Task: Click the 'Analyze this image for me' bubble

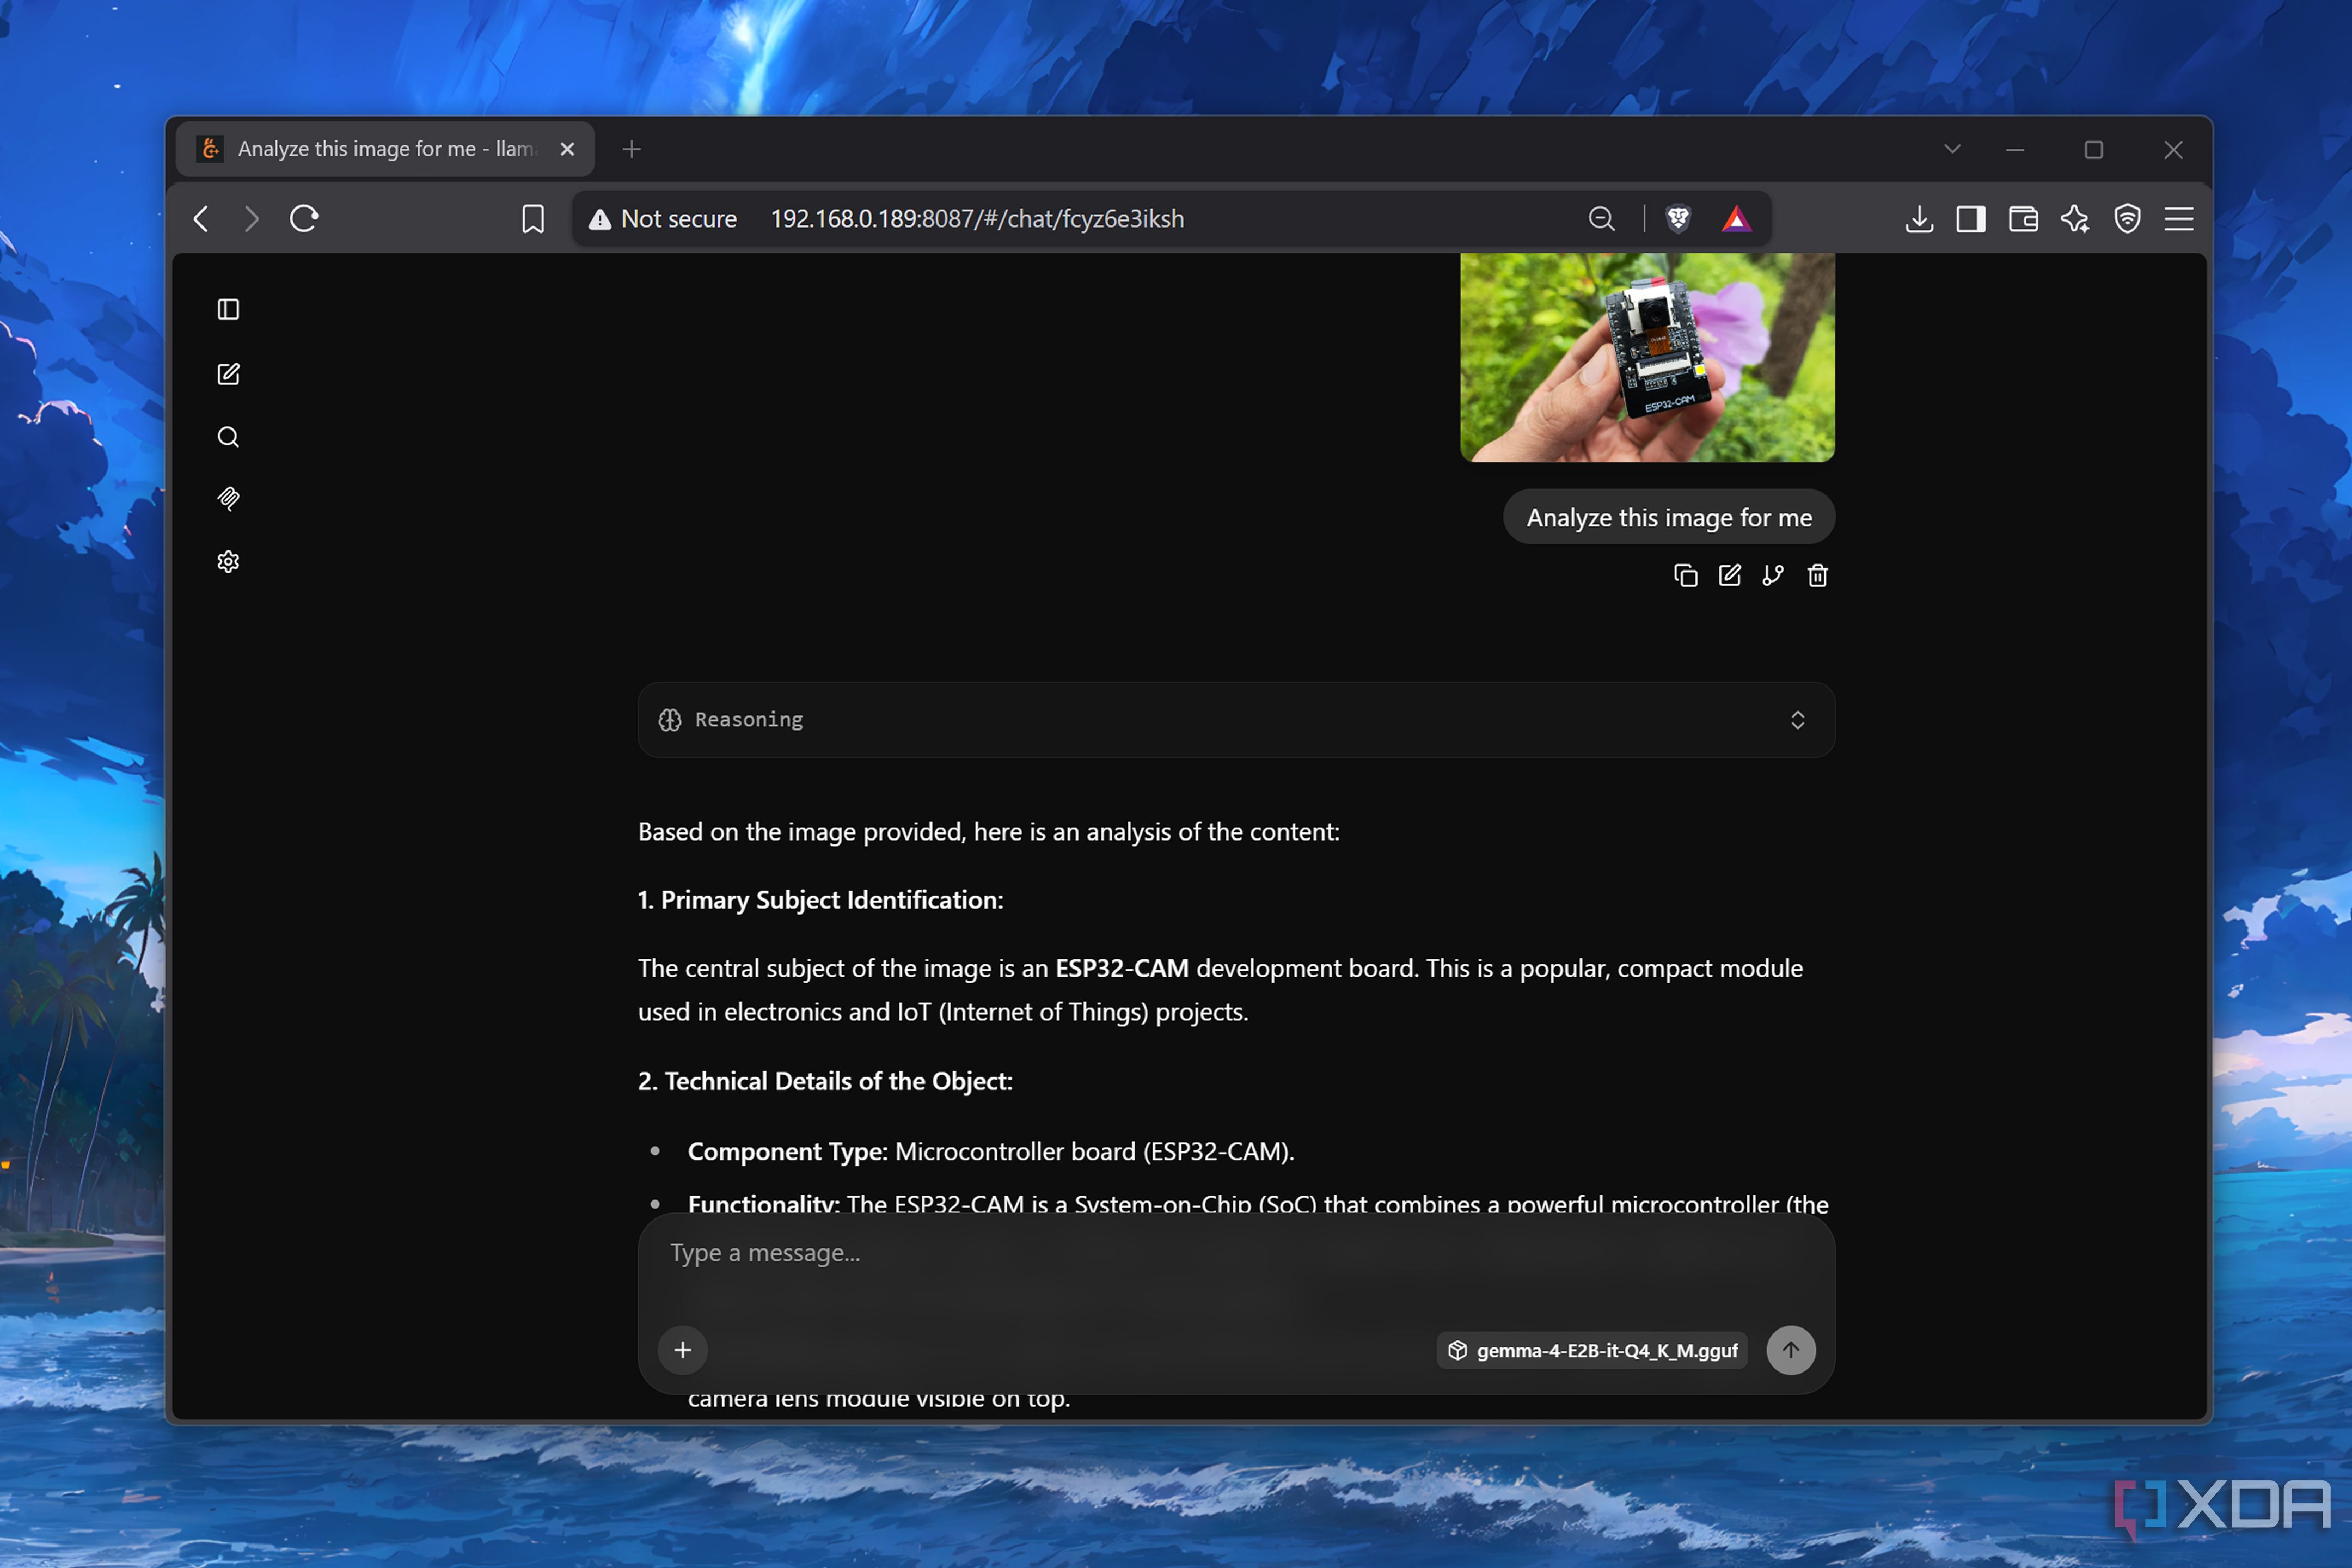Action: (1669, 517)
